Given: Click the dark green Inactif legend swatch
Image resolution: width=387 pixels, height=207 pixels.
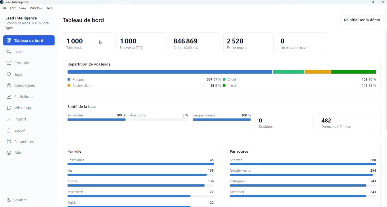Looking at the screenshot, I should (x=224, y=86).
